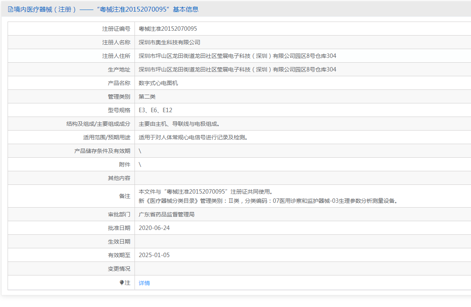
Task: Open the 详情 details link
Action: (144, 283)
